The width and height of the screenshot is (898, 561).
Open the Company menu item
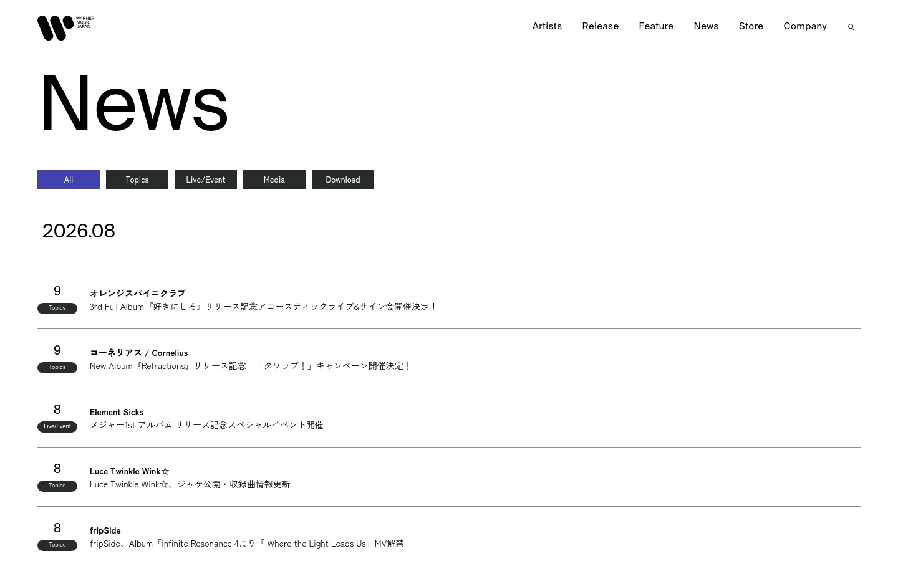click(805, 26)
